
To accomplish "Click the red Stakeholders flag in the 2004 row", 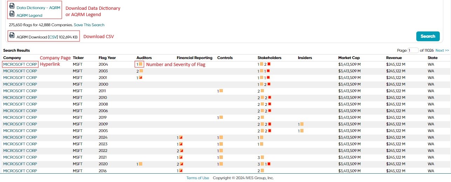I will 269,64.
